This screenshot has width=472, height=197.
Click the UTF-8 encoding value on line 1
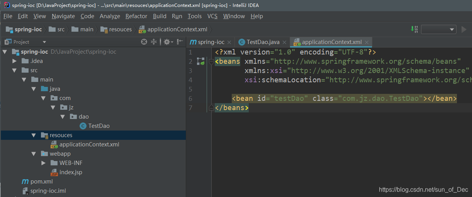[353, 52]
